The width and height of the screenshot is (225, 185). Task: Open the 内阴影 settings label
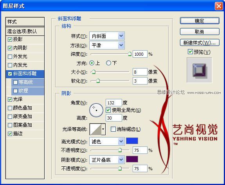point(20,48)
